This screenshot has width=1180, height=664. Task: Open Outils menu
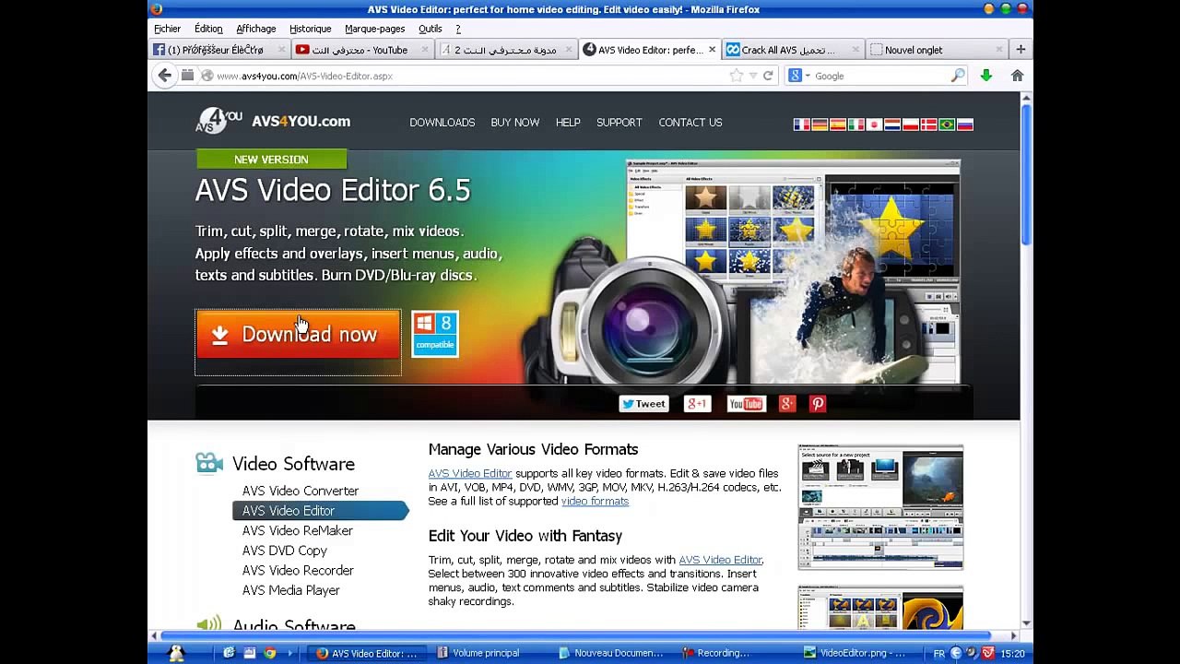(x=430, y=29)
